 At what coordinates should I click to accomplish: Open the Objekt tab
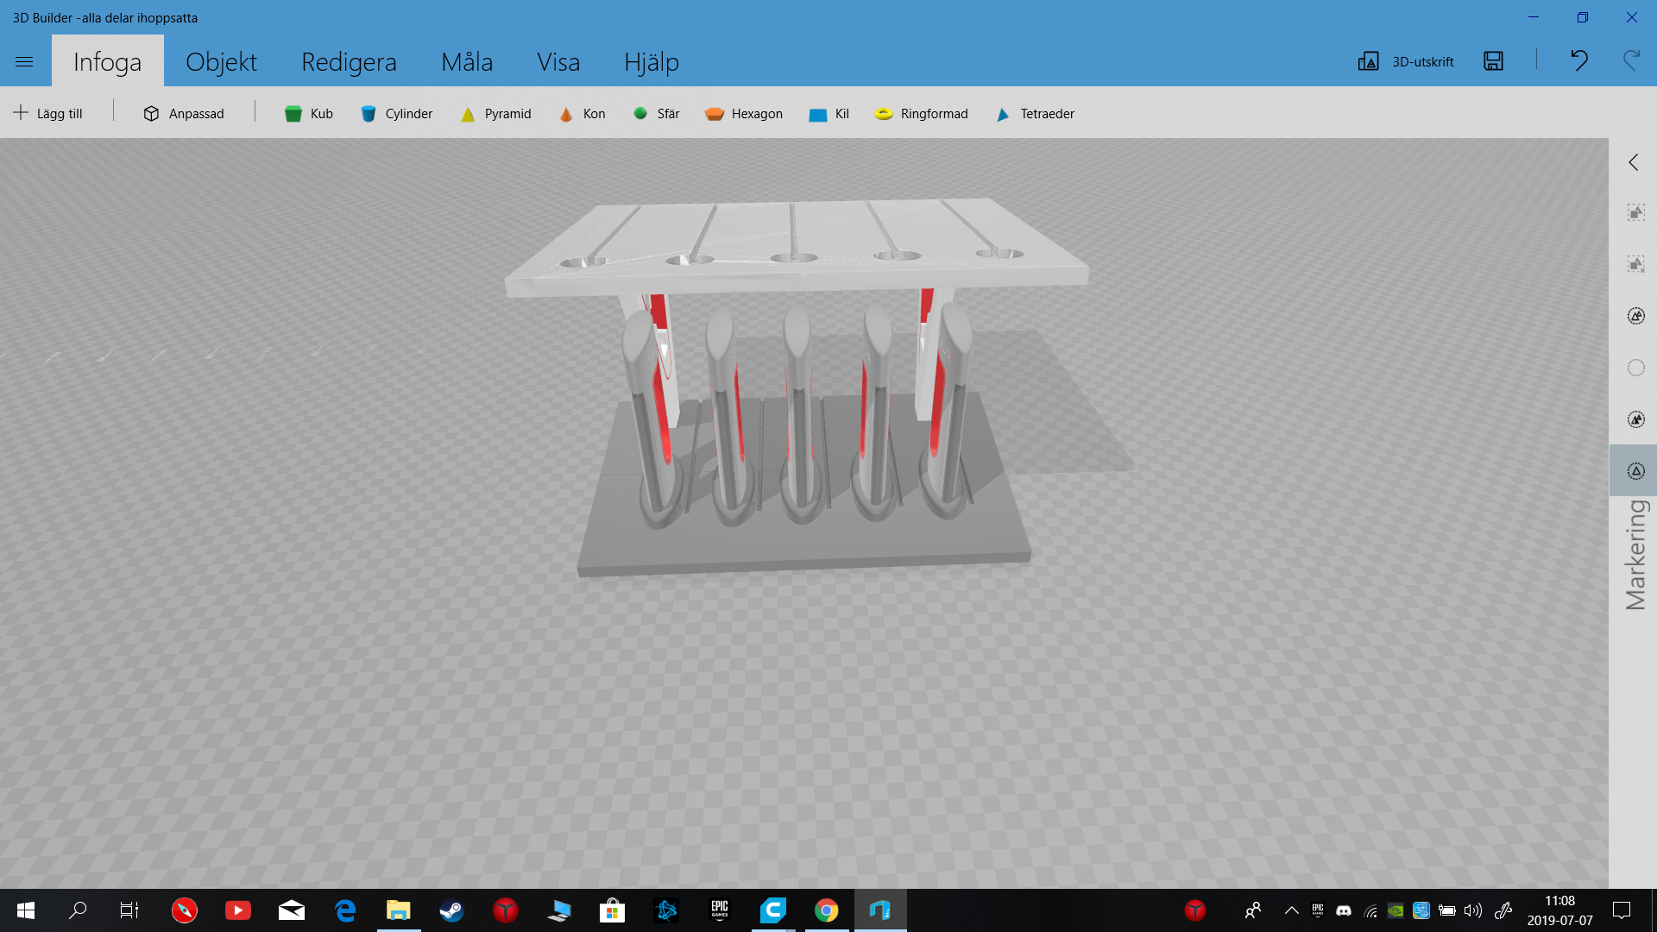coord(221,61)
